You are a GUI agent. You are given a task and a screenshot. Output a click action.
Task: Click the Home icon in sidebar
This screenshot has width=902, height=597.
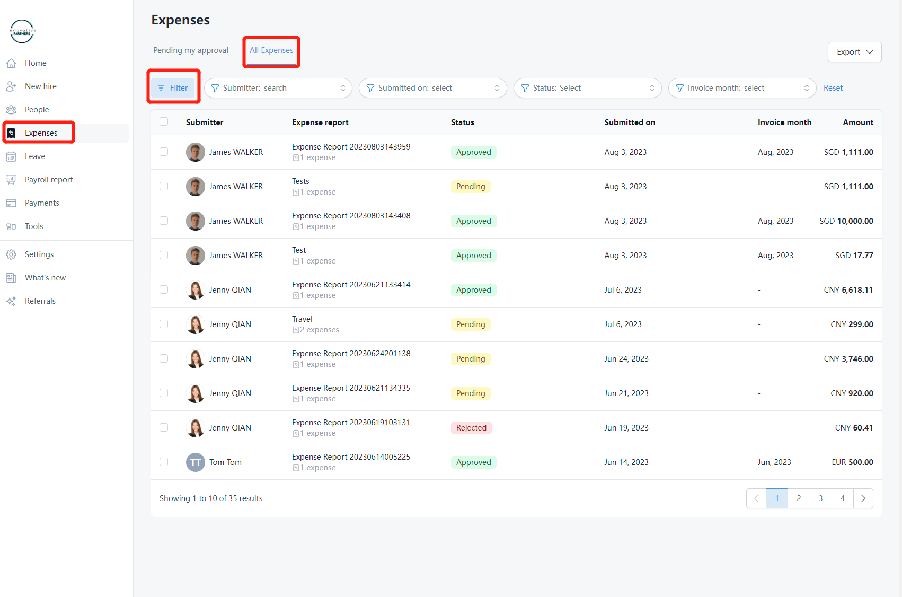point(11,63)
